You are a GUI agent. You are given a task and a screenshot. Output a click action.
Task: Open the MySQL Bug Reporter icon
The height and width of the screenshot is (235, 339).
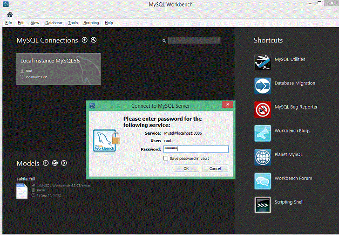(x=263, y=110)
